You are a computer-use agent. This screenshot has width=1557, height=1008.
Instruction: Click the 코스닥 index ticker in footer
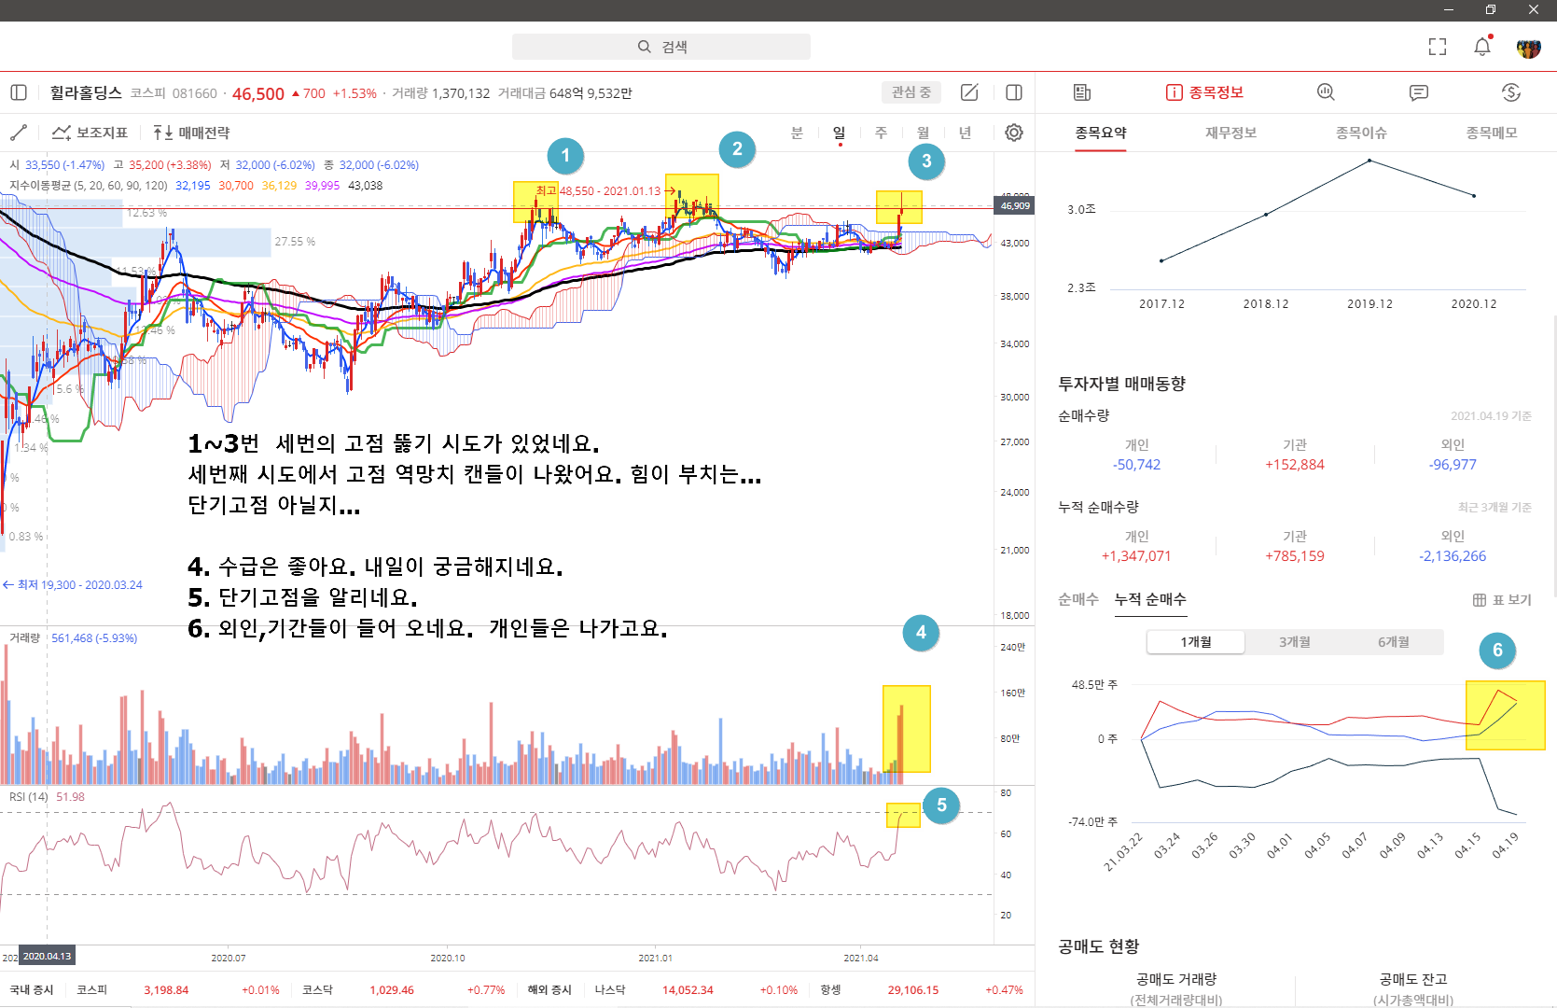pos(317,990)
